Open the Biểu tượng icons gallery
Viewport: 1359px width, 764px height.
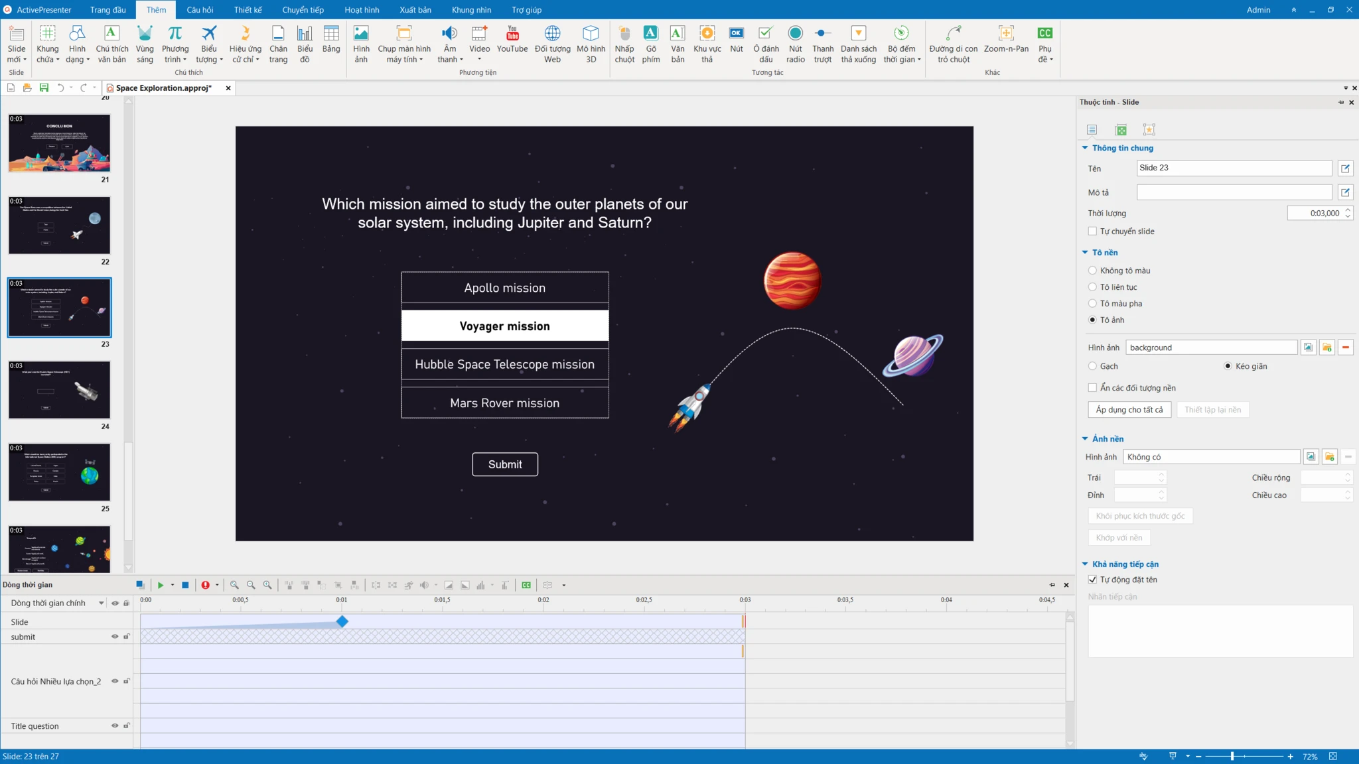(209, 44)
